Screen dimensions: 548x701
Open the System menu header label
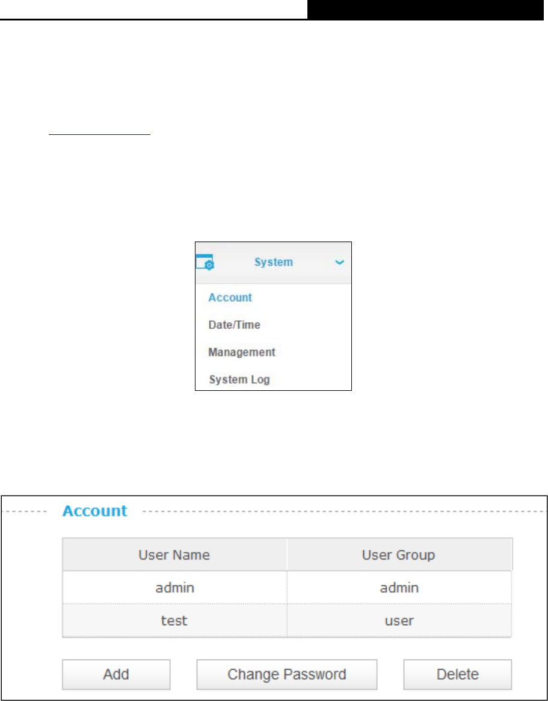pyautogui.click(x=273, y=262)
